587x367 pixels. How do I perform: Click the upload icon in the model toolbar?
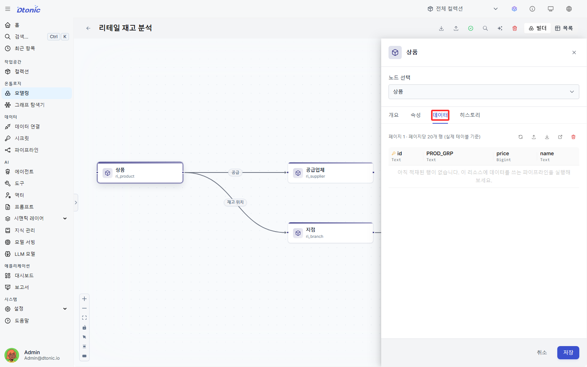(x=456, y=28)
